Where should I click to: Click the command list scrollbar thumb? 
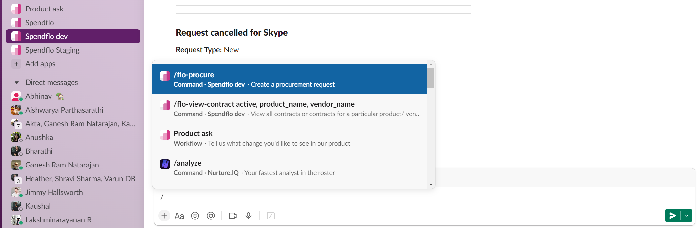click(431, 78)
